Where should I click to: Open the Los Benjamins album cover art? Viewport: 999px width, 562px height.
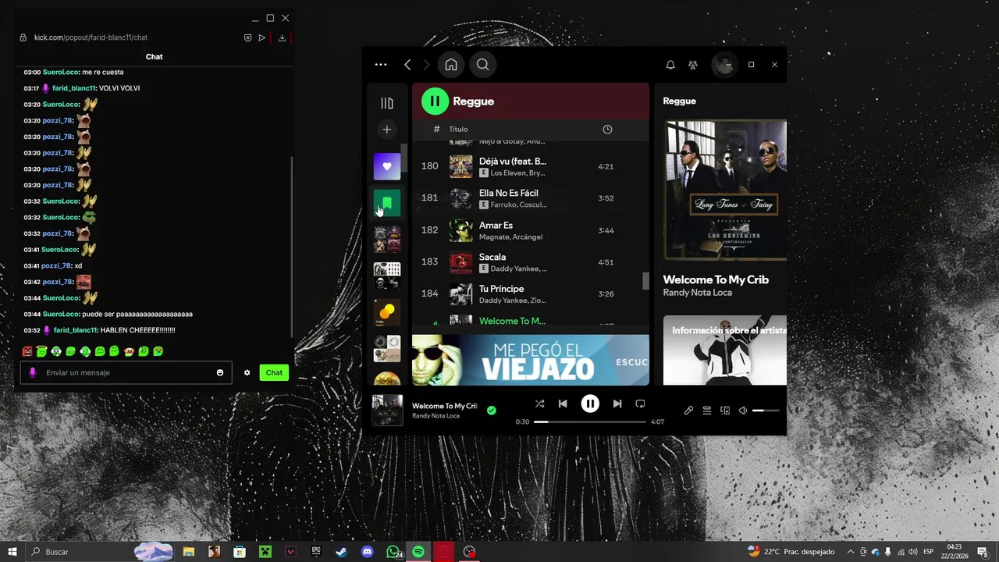(725, 190)
